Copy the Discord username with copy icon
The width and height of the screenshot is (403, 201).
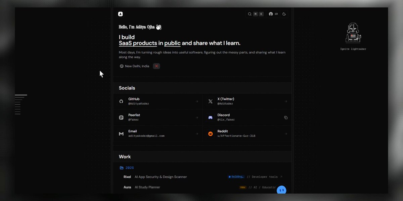click(x=286, y=118)
